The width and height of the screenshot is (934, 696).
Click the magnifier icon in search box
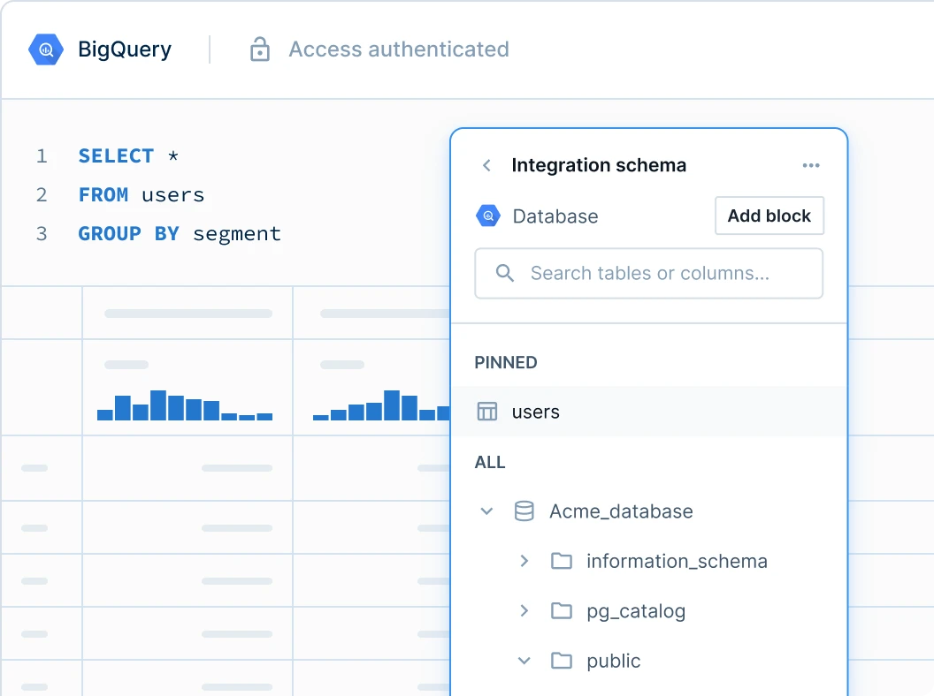pyautogui.click(x=504, y=273)
